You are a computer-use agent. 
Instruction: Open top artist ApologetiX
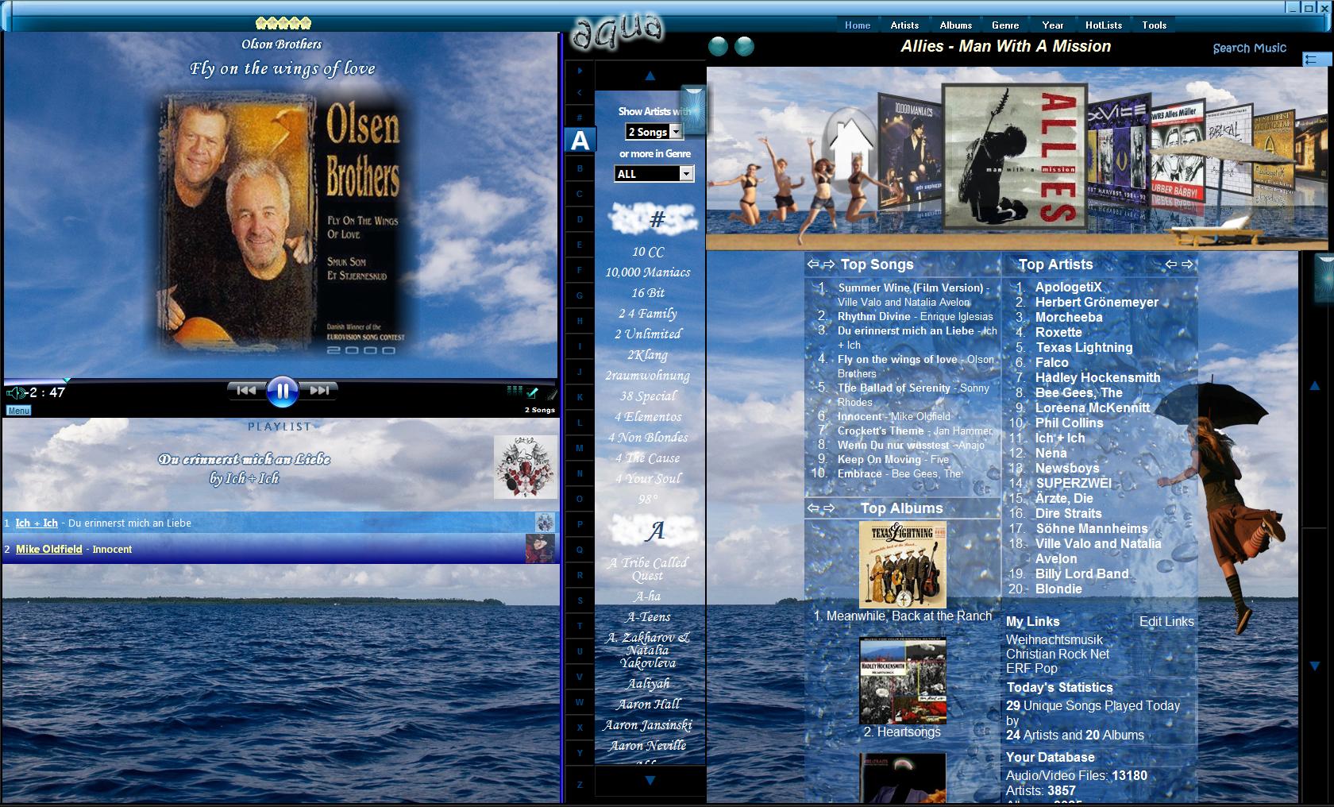click(x=1068, y=287)
